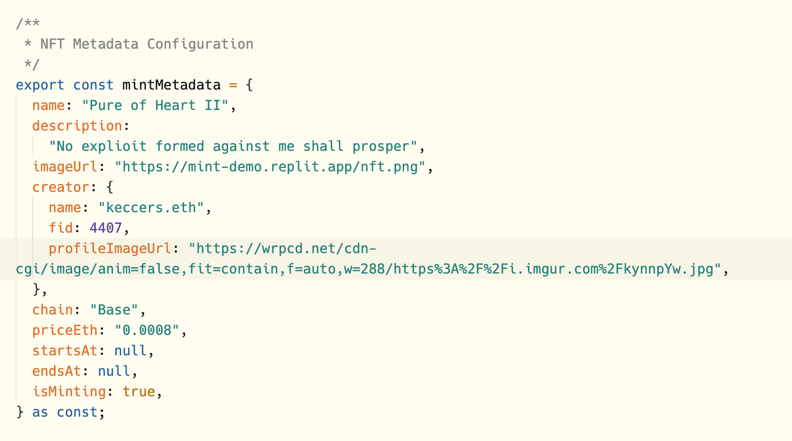Click the profileImageUrl property key
This screenshot has width=792, height=441.
click(x=110, y=248)
